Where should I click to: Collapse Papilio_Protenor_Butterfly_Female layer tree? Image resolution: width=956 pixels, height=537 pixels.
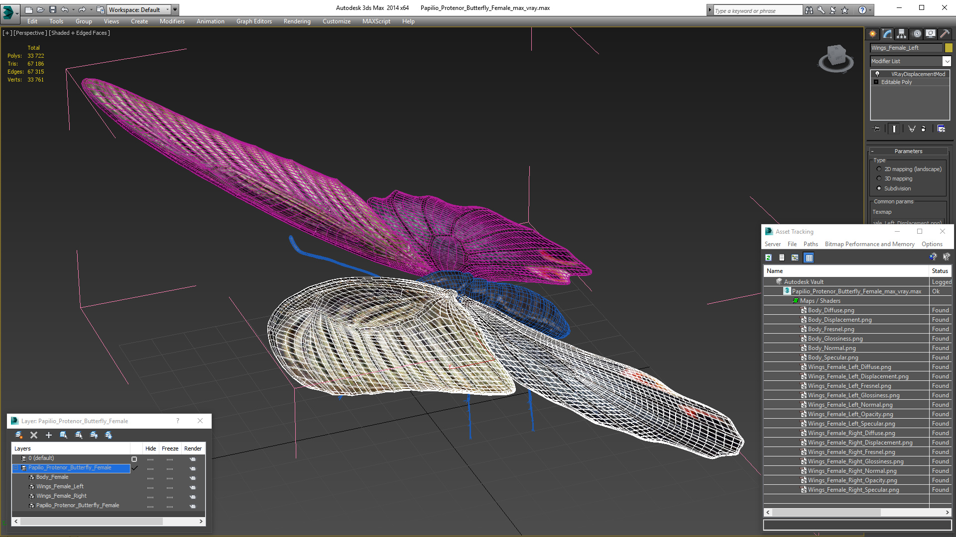tap(16, 468)
